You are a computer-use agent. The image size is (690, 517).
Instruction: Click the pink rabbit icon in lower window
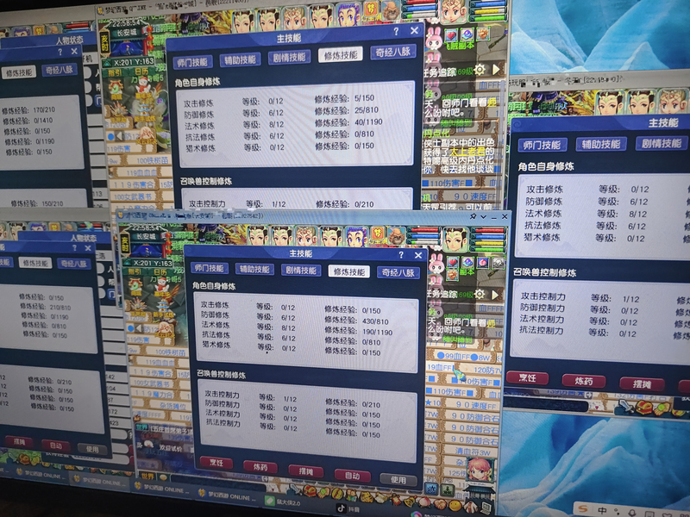pyautogui.click(x=436, y=264)
